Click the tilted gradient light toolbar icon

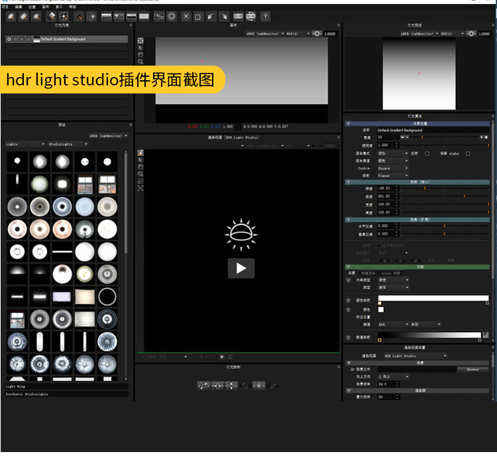(x=51, y=16)
